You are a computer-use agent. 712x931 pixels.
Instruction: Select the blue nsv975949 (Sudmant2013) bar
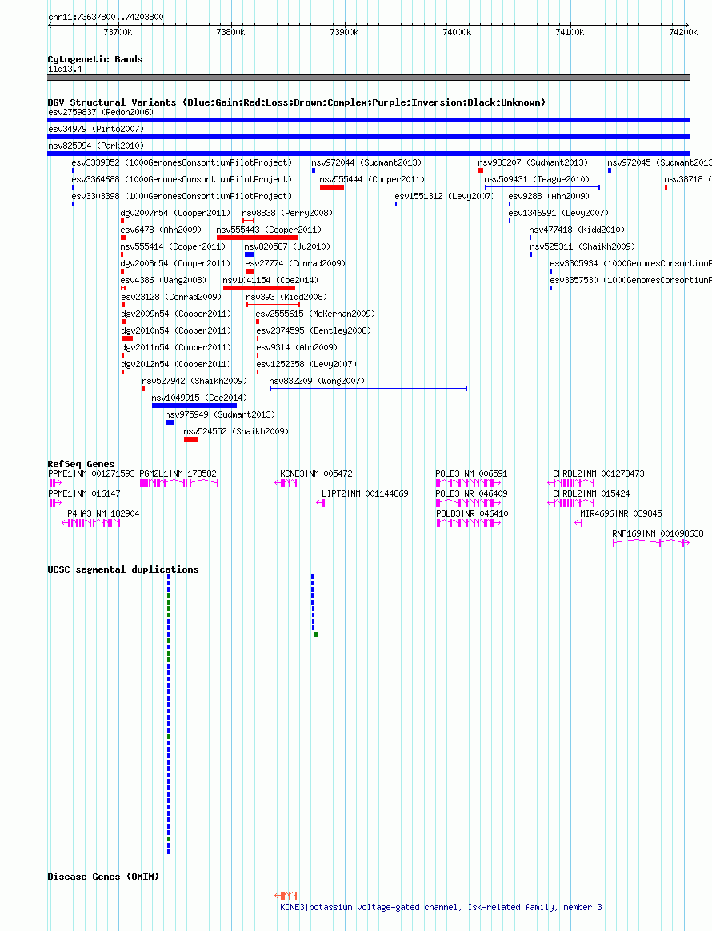pos(170,422)
